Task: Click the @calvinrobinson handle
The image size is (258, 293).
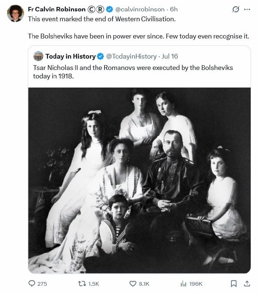Action: (x=140, y=9)
